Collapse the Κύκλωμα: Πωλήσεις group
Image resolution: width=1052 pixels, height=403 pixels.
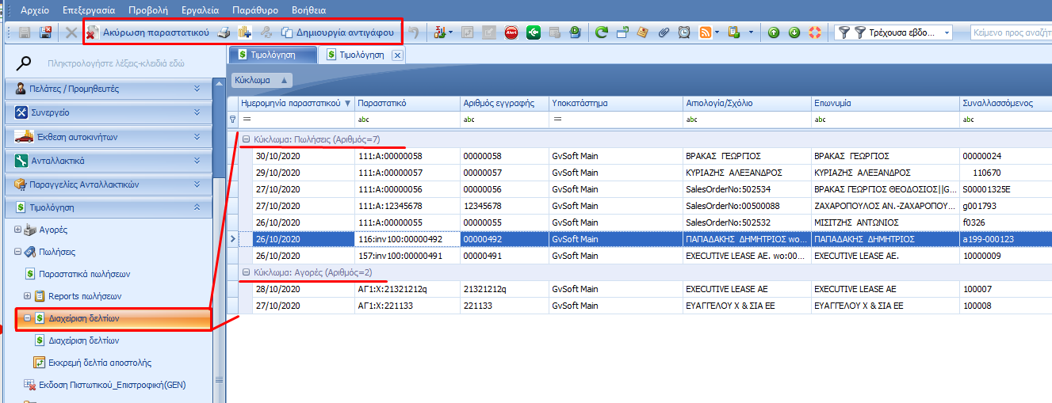pyautogui.click(x=246, y=139)
